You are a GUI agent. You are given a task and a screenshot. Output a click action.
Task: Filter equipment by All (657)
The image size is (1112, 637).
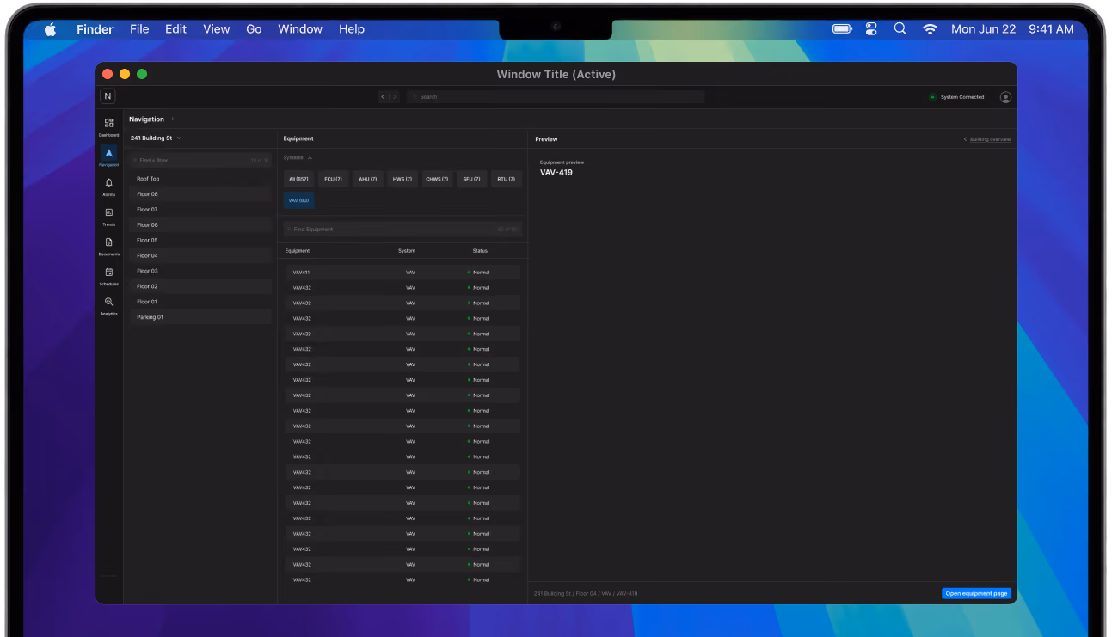(x=298, y=179)
